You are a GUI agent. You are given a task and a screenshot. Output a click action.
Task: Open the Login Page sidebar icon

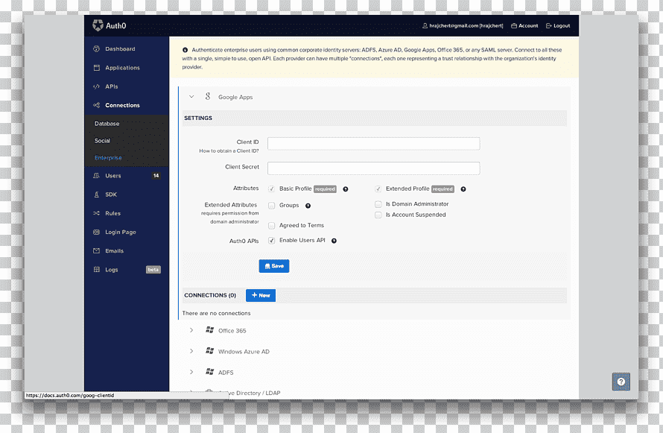(x=96, y=232)
